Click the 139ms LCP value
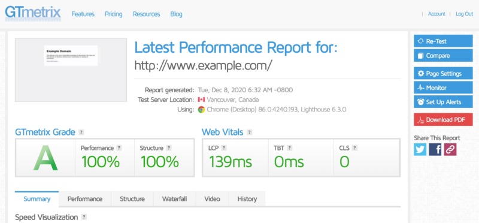 tap(231, 162)
